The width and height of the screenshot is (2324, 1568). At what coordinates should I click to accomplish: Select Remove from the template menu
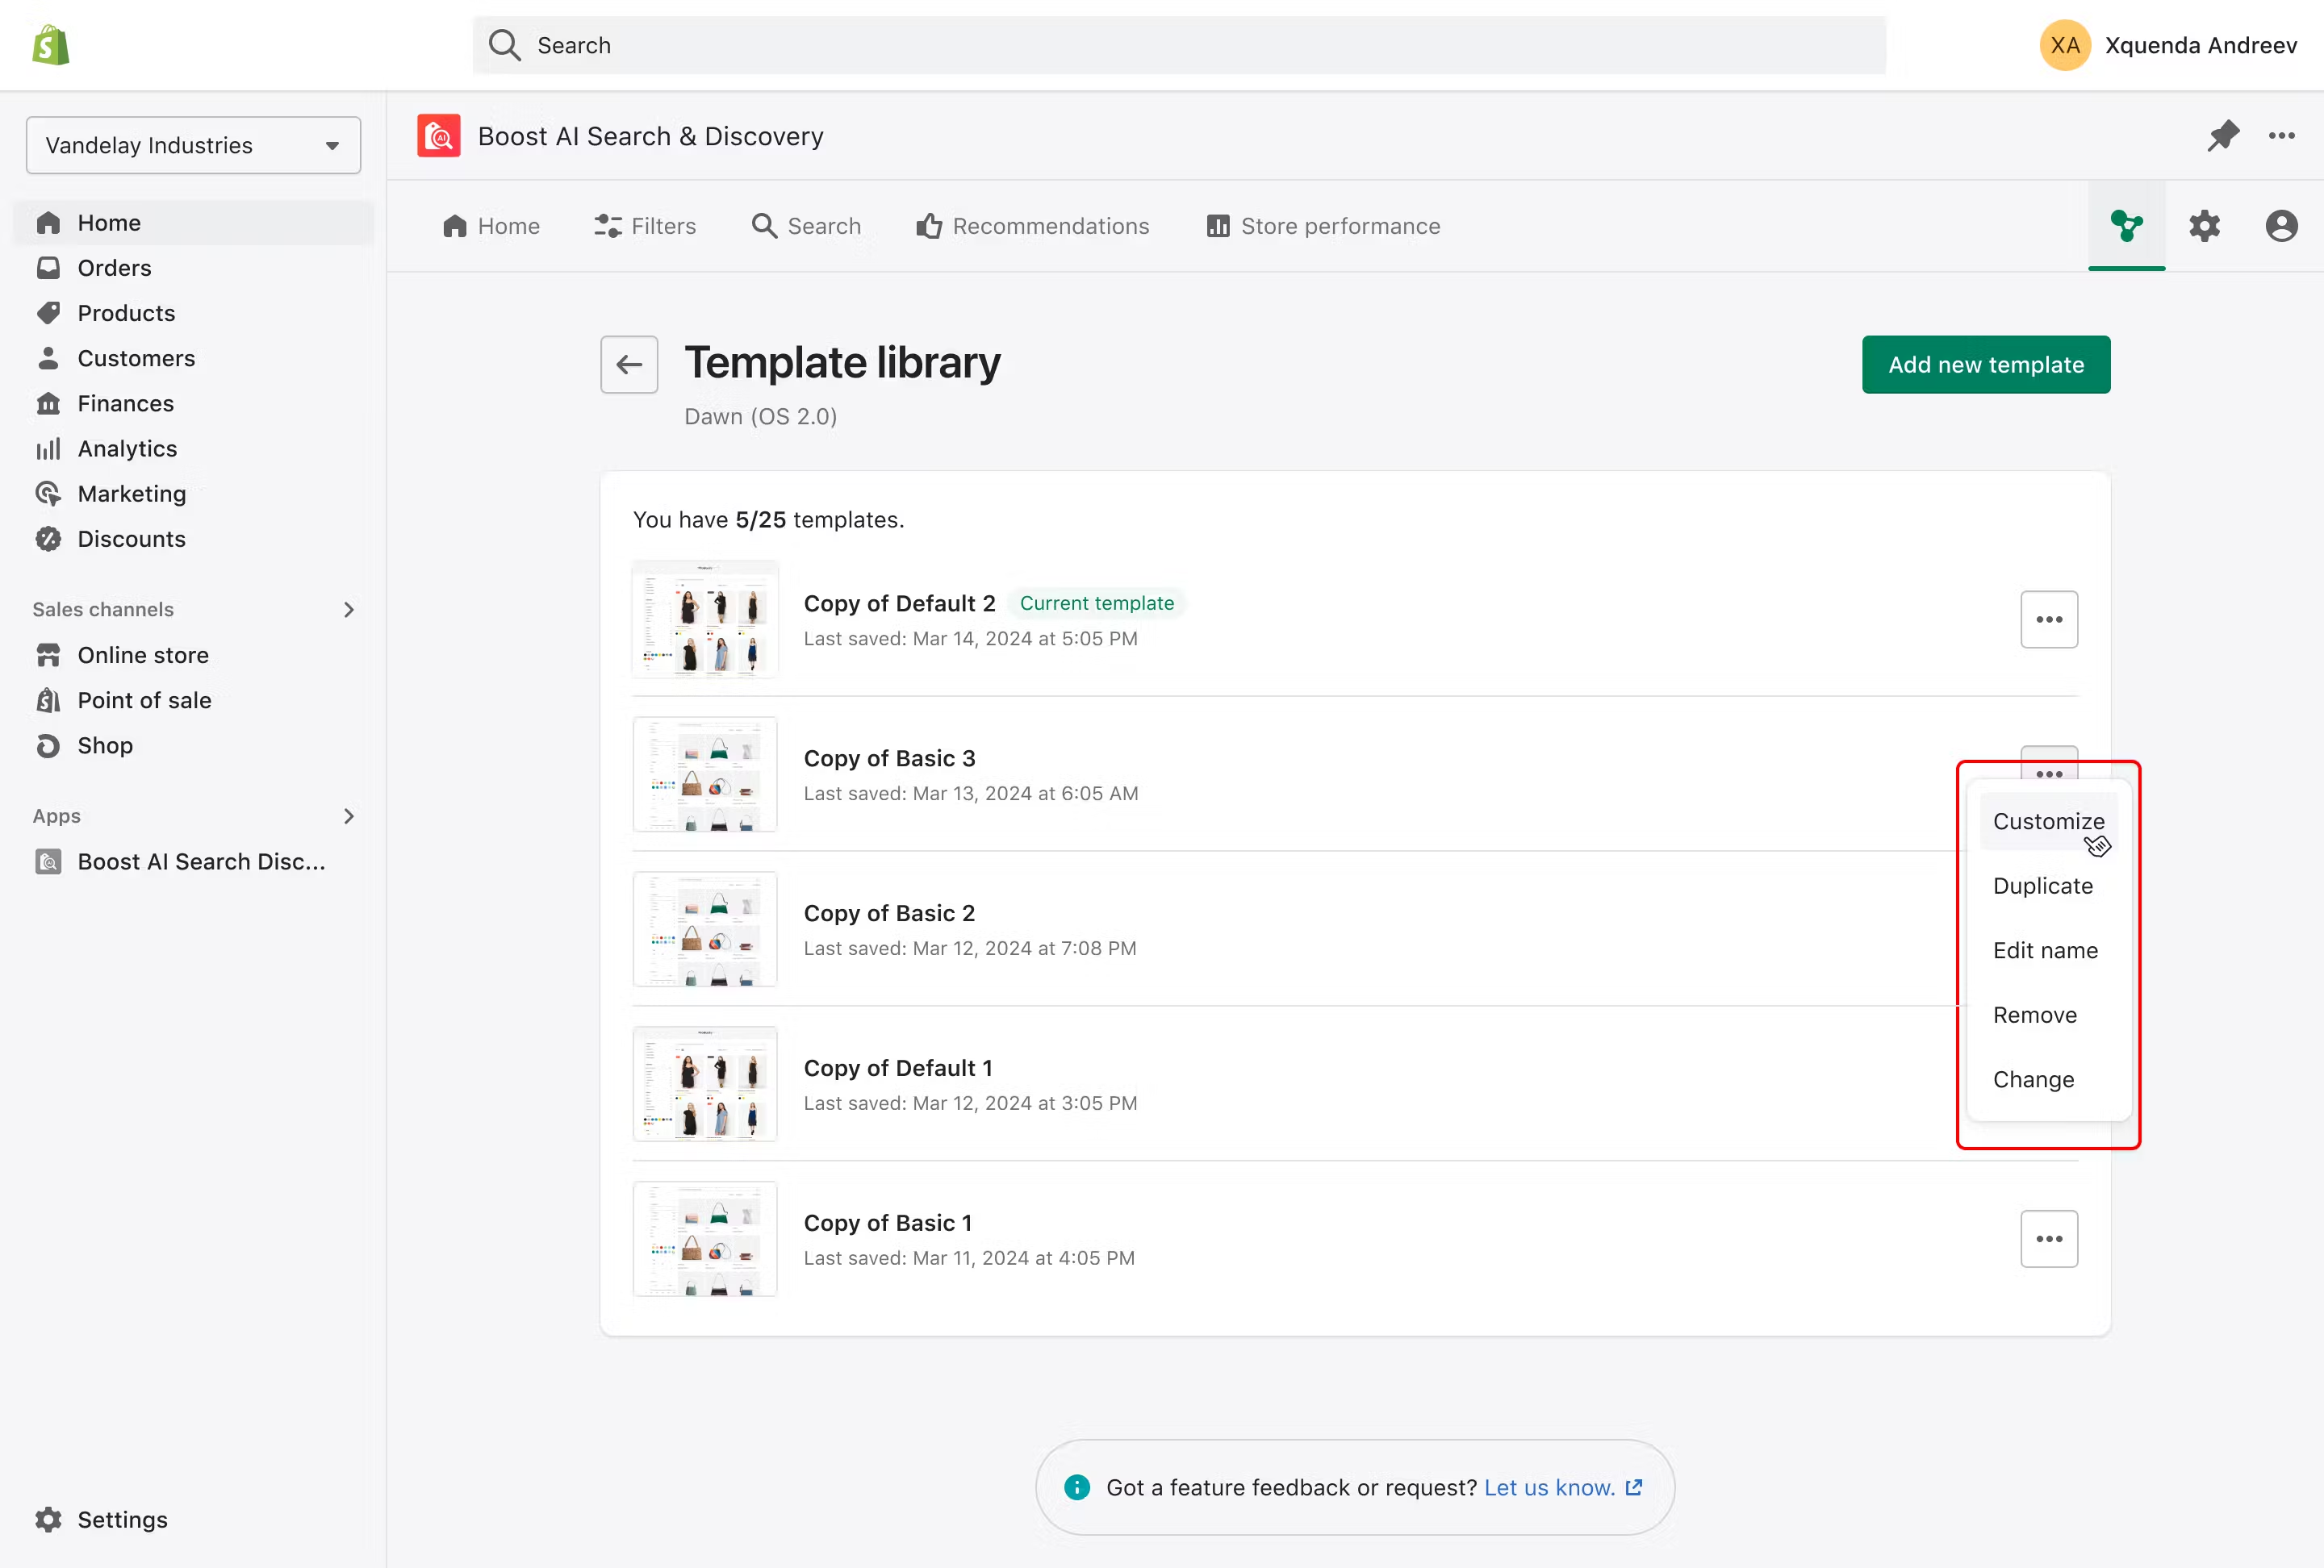(x=2034, y=1015)
